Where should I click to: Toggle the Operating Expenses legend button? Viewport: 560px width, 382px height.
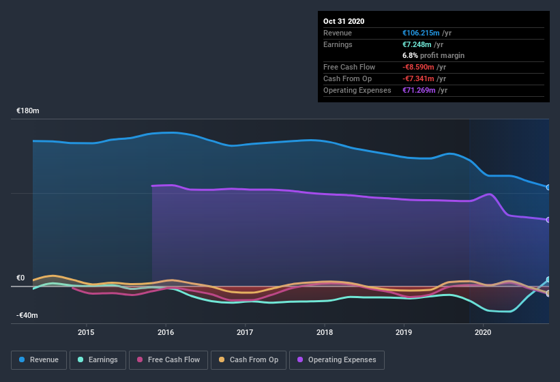[337, 360]
